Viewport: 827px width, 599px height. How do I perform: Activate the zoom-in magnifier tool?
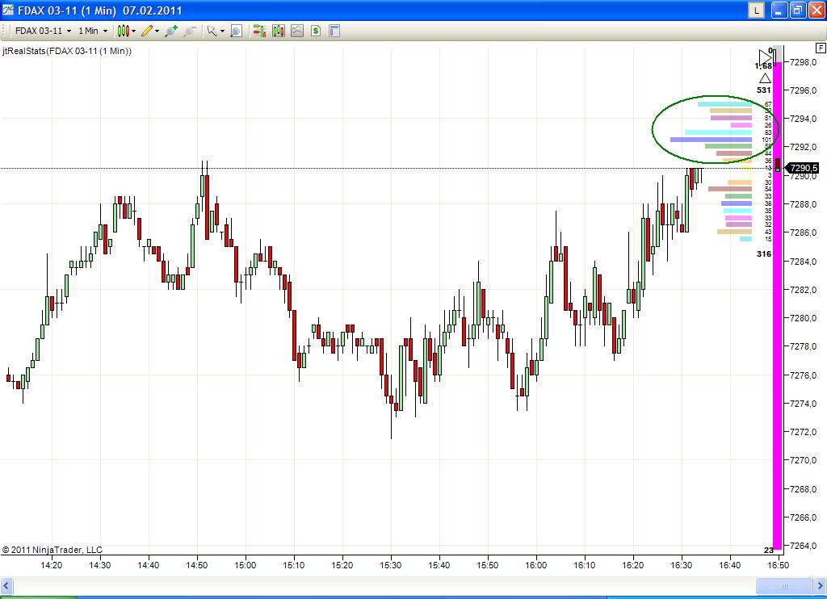click(x=172, y=31)
